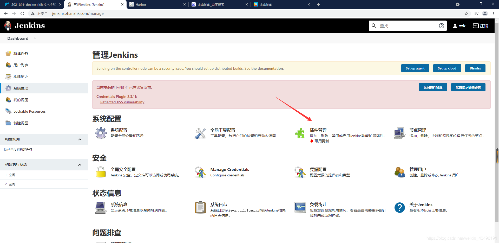The image size is (499, 243).
Task: Open the browser reading list icon
Action: [476, 14]
